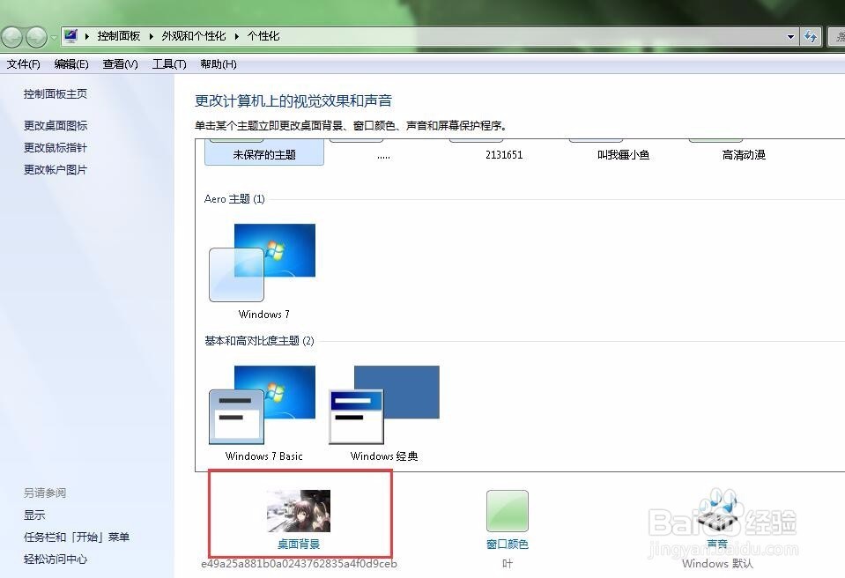This screenshot has width=845, height=578.
Task: Click the 桌面背景 text link
Action: pyautogui.click(x=299, y=544)
